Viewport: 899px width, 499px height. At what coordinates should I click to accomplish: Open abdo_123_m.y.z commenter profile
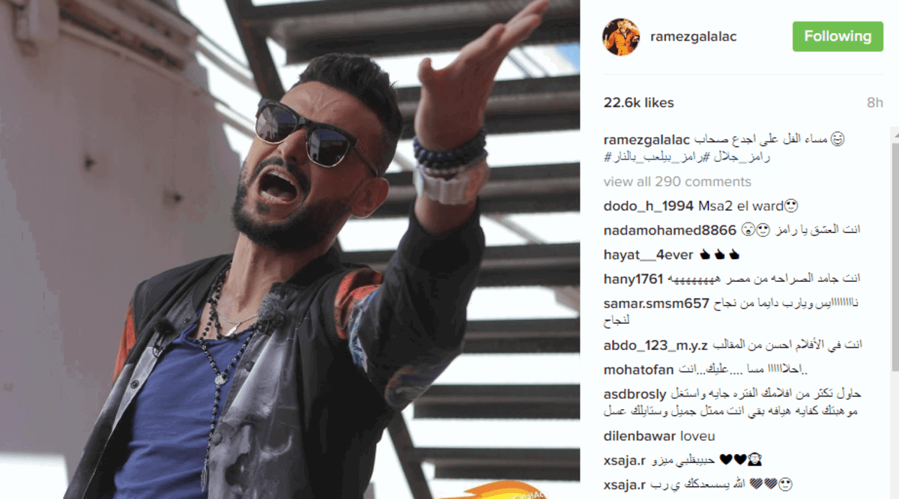656,345
